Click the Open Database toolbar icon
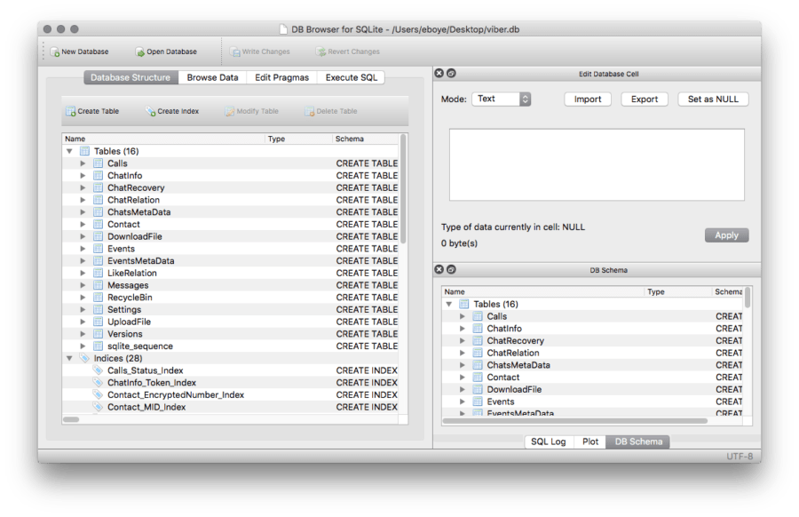The width and height of the screenshot is (799, 517). [139, 52]
